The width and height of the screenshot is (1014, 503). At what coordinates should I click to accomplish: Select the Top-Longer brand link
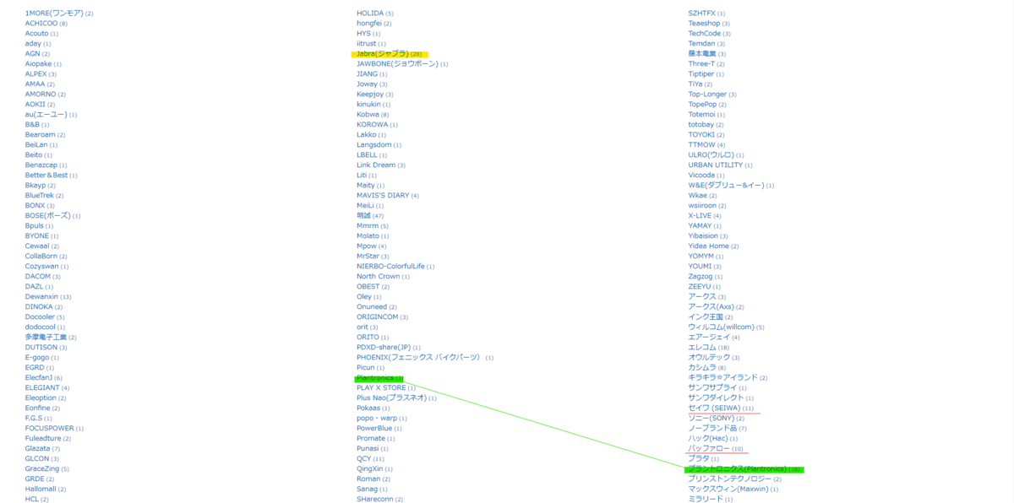coord(707,95)
